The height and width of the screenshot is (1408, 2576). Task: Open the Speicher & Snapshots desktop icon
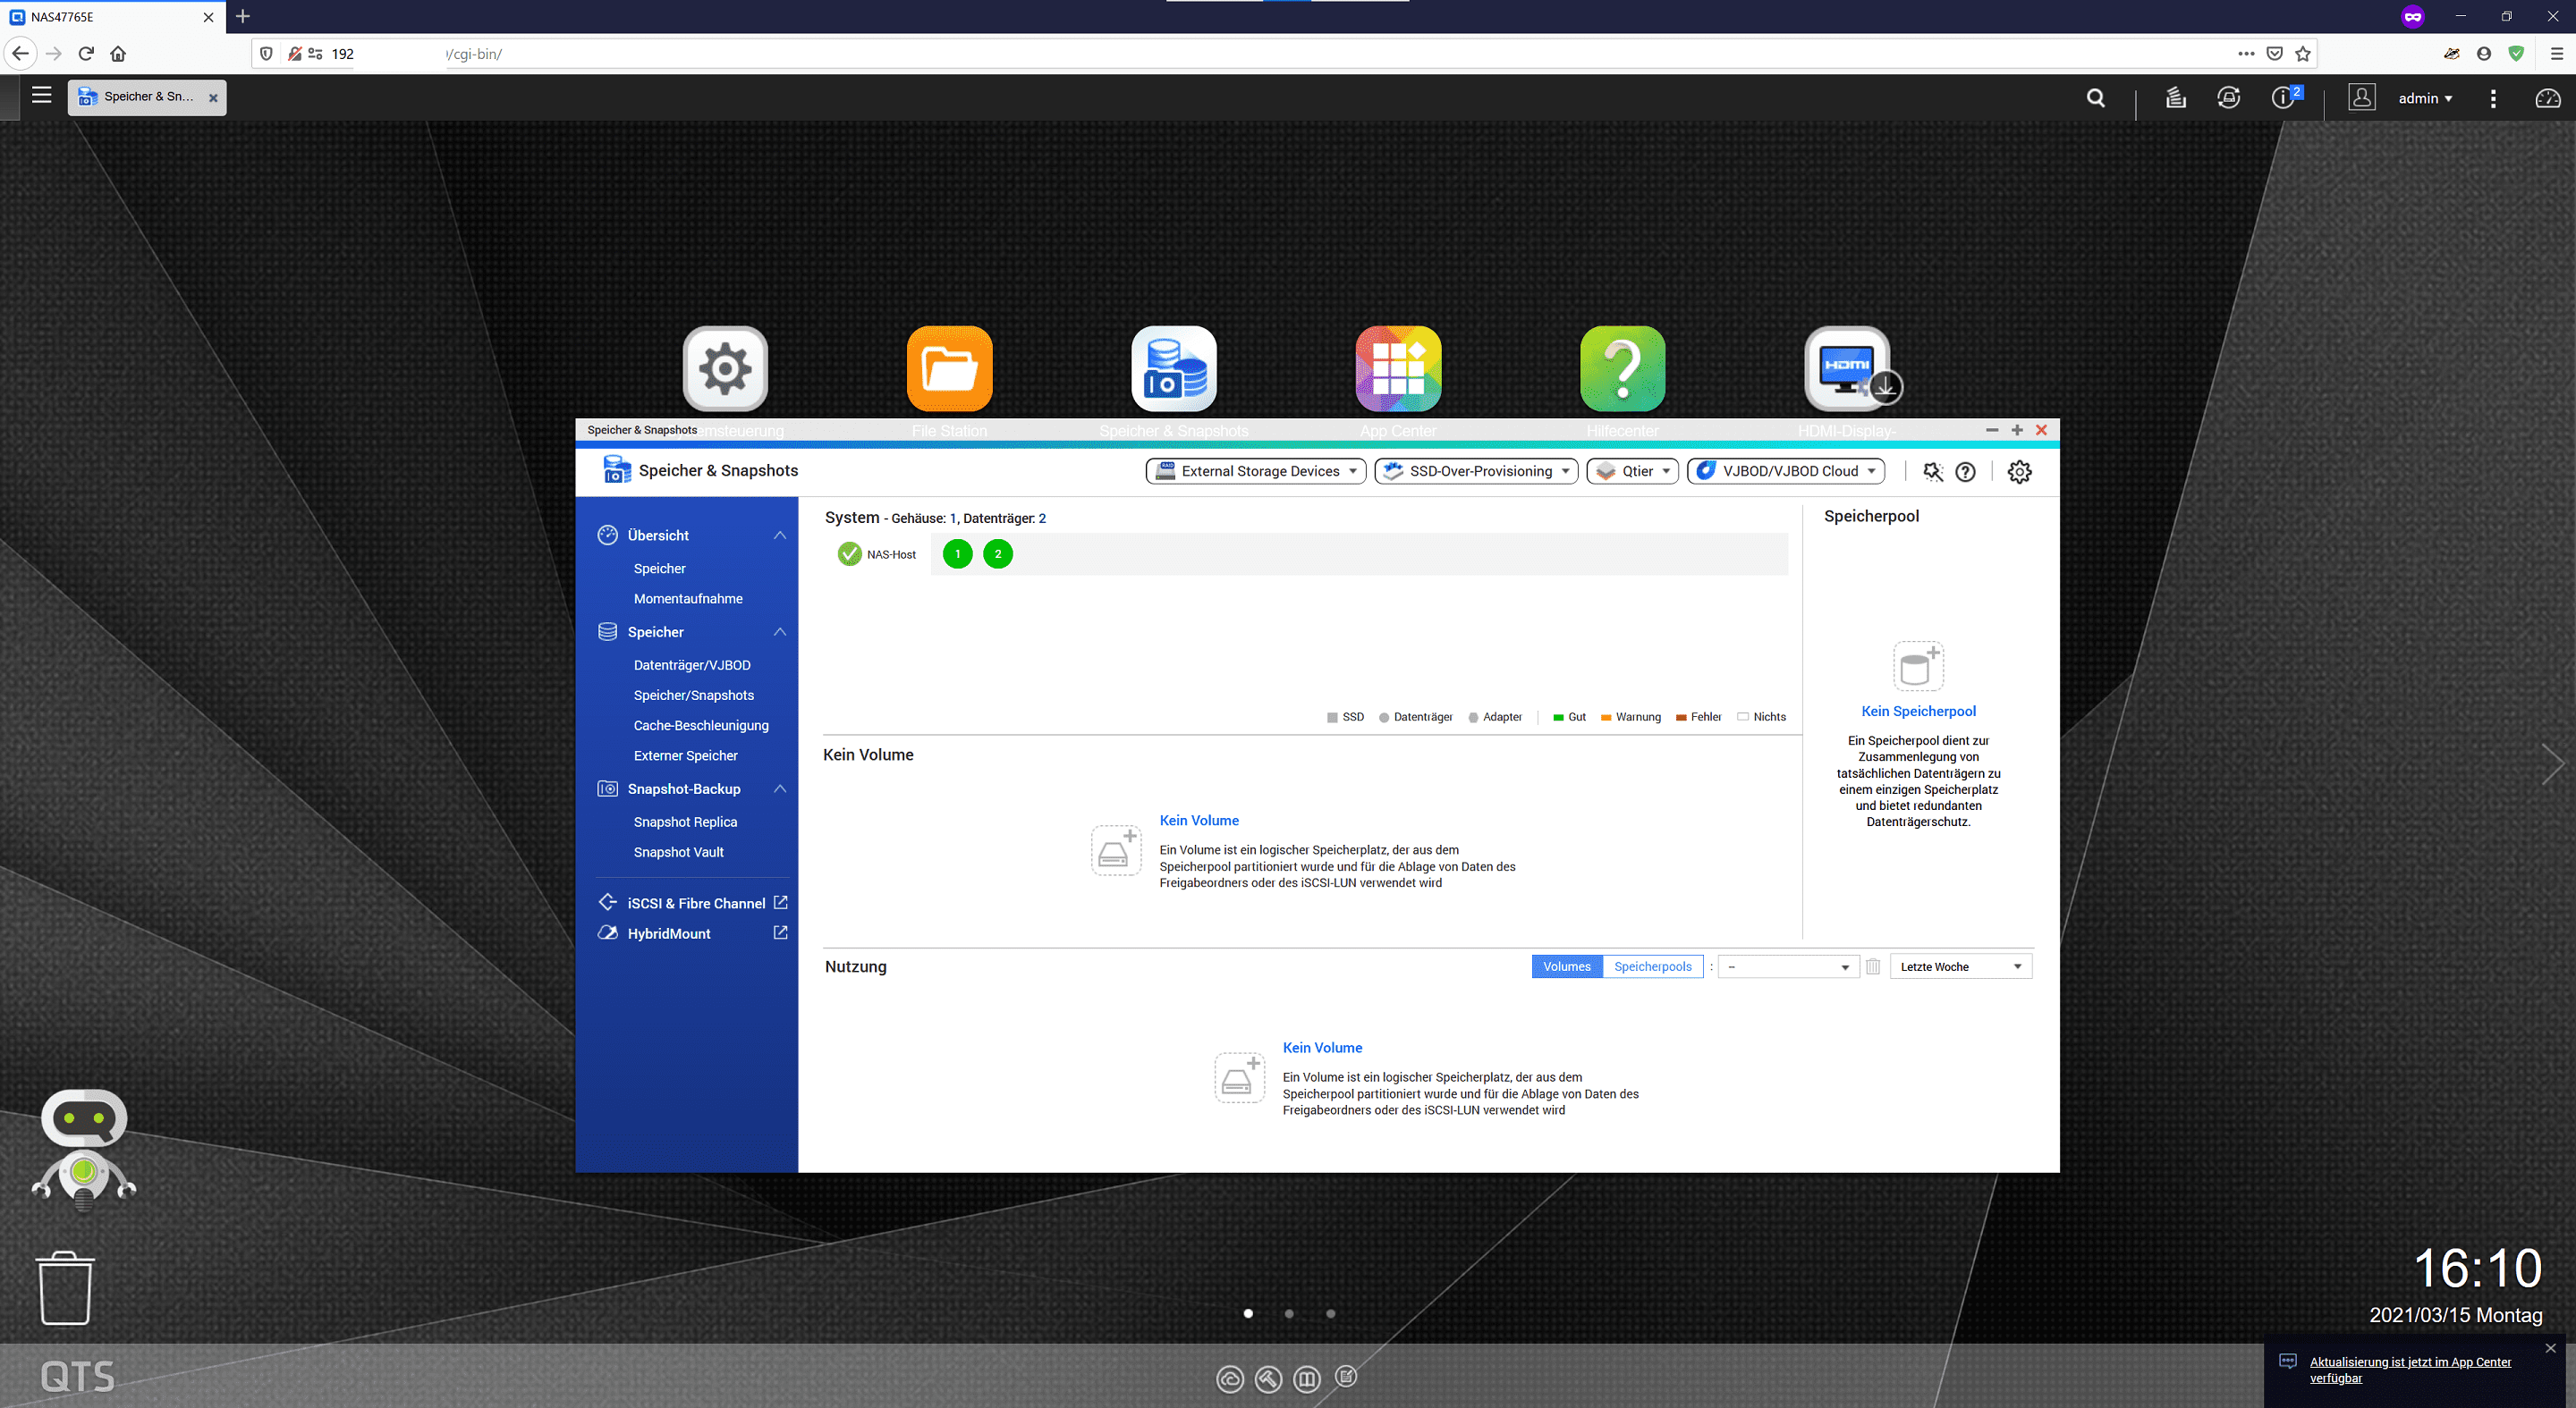[1174, 368]
